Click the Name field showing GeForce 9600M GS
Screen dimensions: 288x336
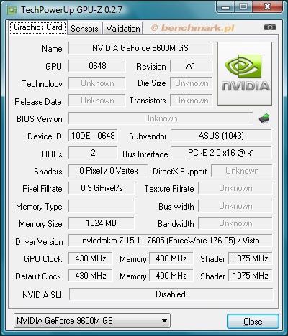pos(140,48)
